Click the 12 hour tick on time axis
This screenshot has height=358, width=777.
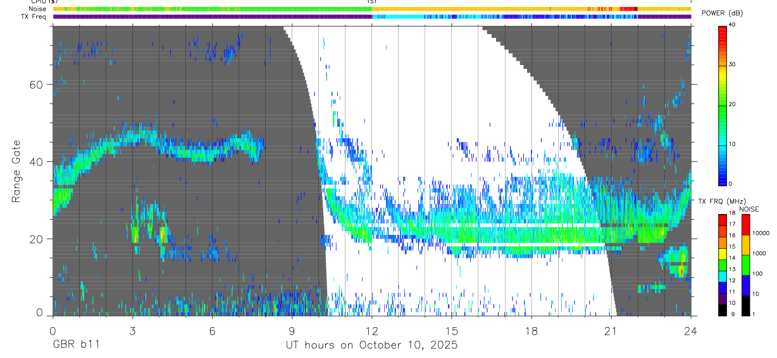[x=372, y=330]
